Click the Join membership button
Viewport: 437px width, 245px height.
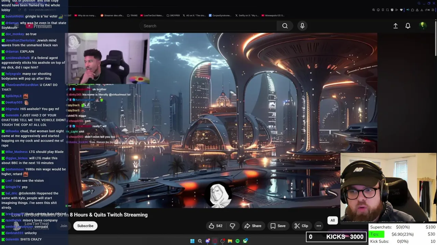64,226
